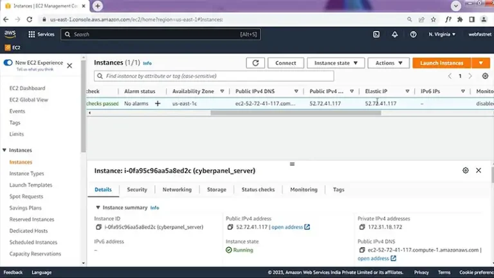The height and width of the screenshot is (278, 494).
Task: Open the Instance state dropdown
Action: tap(336, 63)
